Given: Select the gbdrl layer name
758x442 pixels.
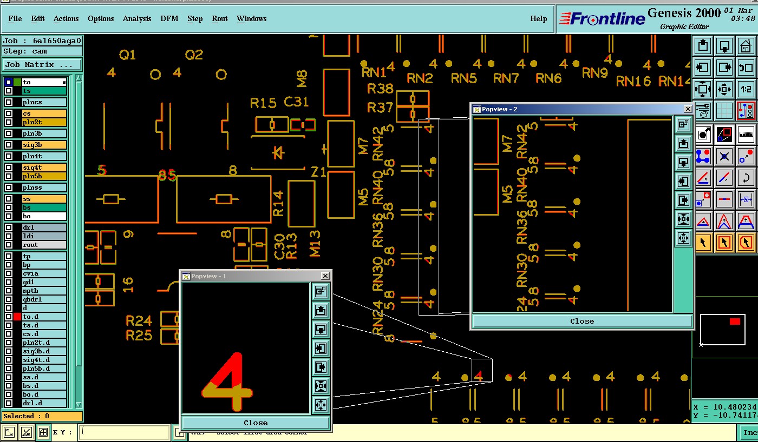Looking at the screenshot, I should pyautogui.click(x=44, y=299).
